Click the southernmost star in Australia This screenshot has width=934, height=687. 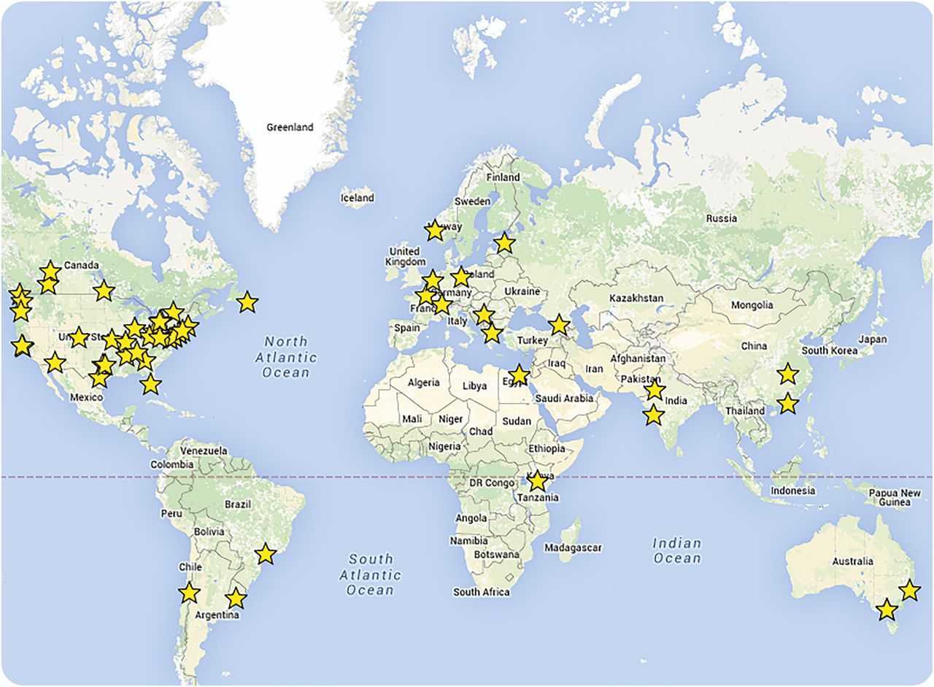(887, 610)
